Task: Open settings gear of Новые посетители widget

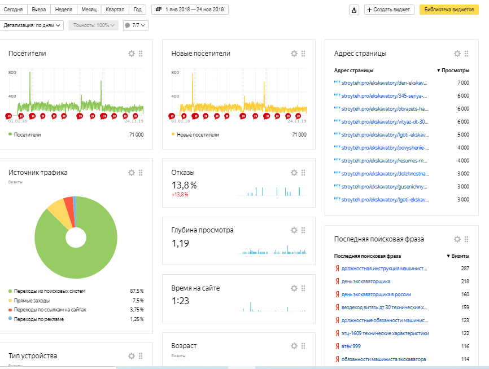Action: coord(294,54)
